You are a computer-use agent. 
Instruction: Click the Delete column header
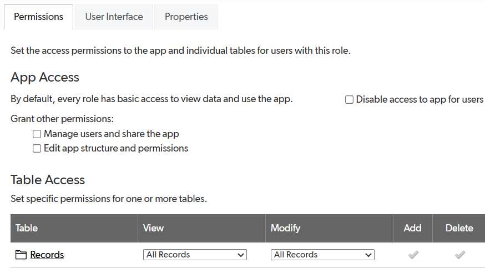(459, 228)
